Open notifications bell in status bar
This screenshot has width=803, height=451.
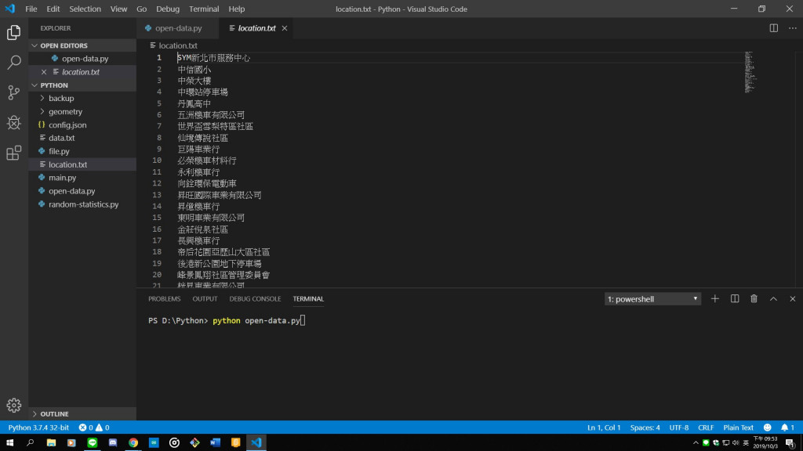787,428
